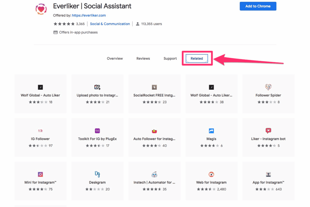Click the "App for Instagram™" title
Screen dimensions: 310x207
[268, 183]
